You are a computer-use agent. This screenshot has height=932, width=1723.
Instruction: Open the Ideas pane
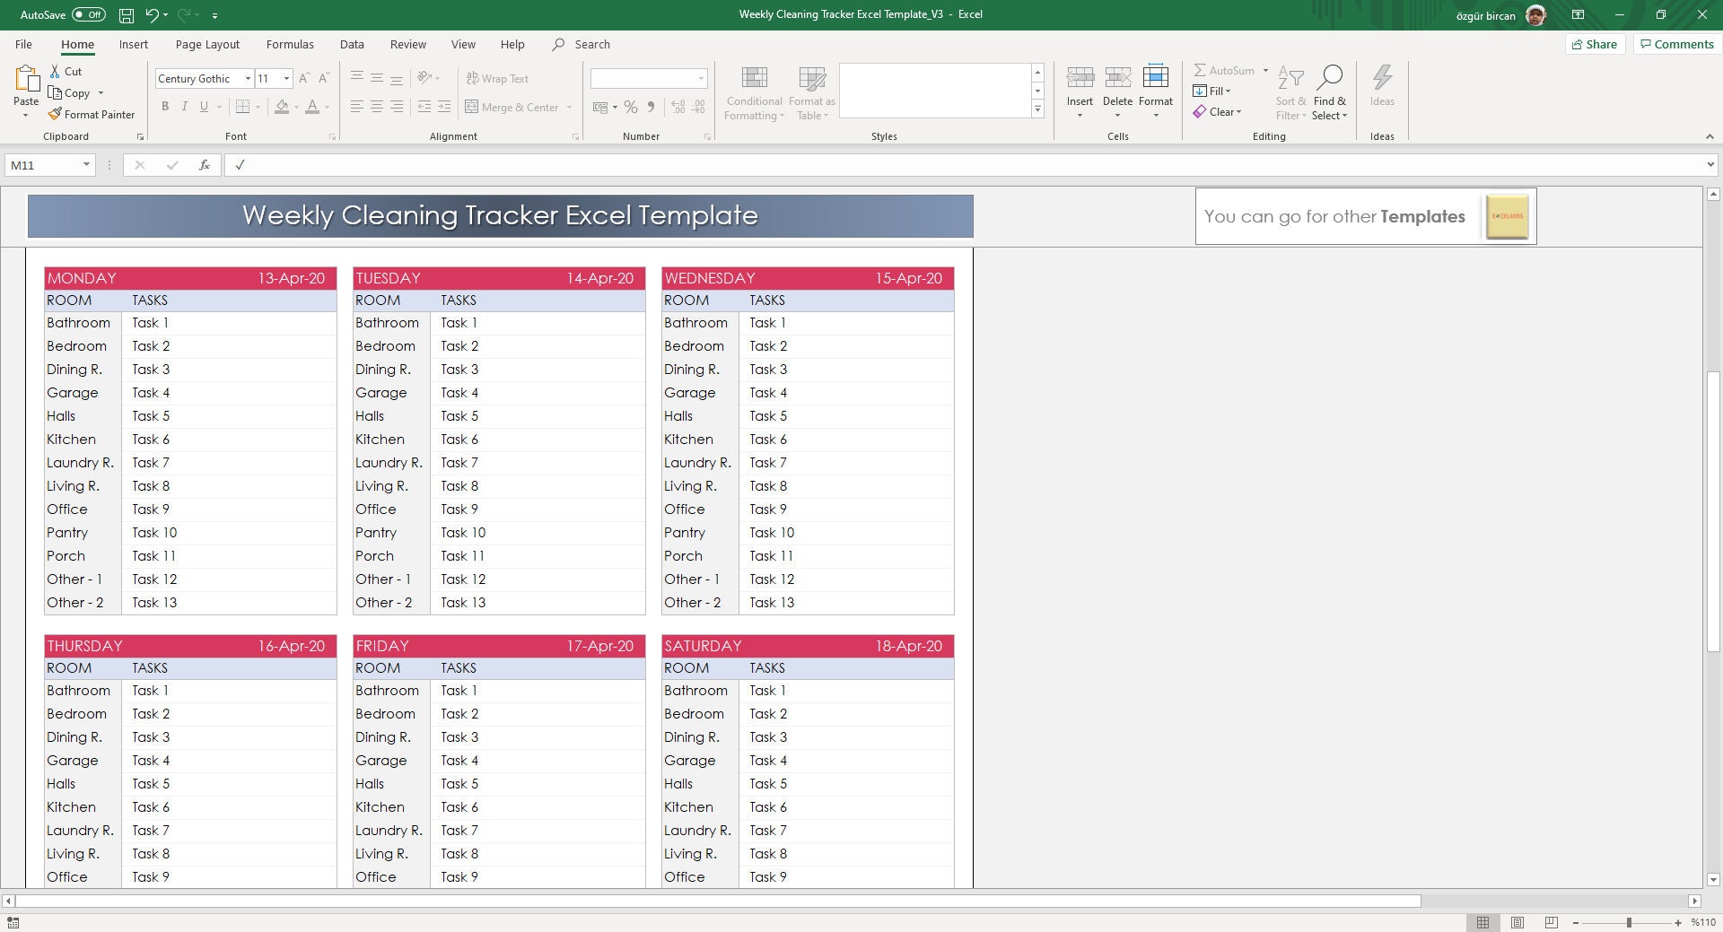tap(1382, 91)
